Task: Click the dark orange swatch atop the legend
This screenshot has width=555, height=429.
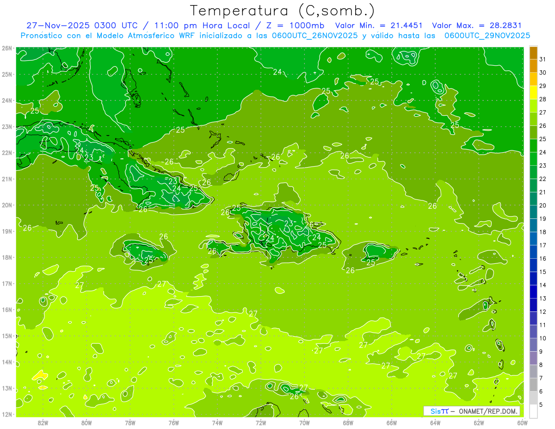Action: coord(533,53)
